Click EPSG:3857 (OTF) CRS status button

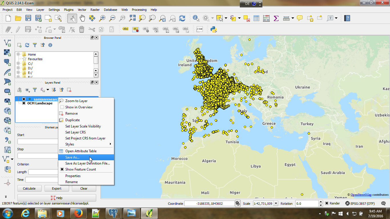(360, 204)
